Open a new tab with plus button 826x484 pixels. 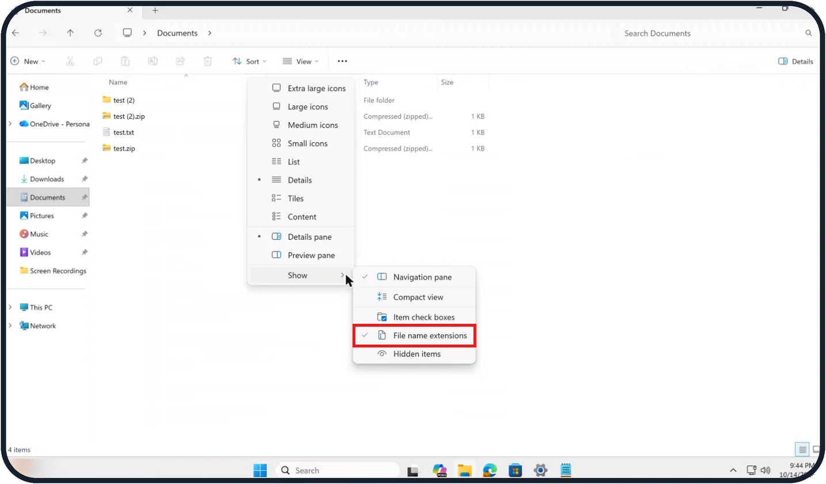click(x=155, y=10)
